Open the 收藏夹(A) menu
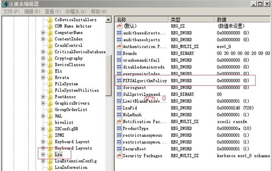 coord(76,12)
